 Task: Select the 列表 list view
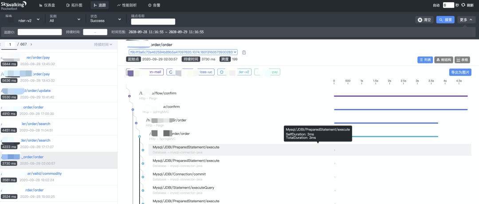(425, 60)
